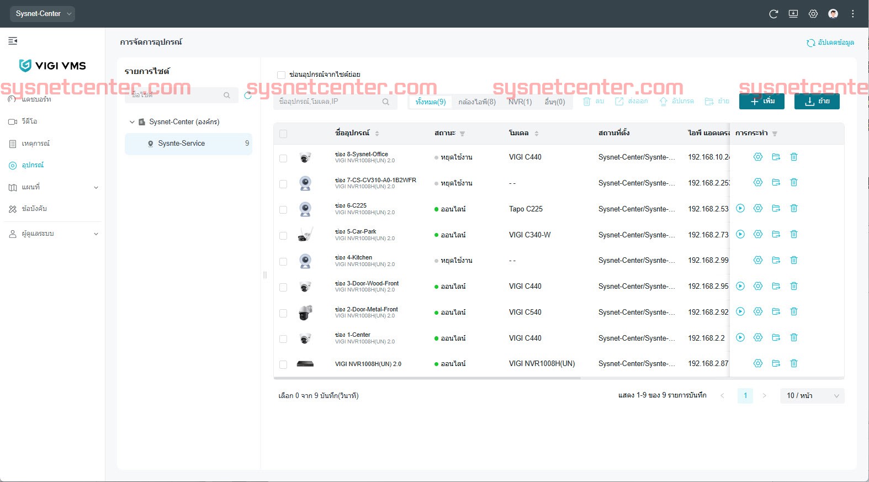Select checkbox for 7-CS-CV310-A0-1B2WFR row
The width and height of the screenshot is (869, 482).
point(283,184)
